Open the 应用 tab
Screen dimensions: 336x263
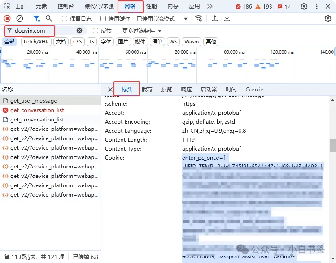pos(194,6)
